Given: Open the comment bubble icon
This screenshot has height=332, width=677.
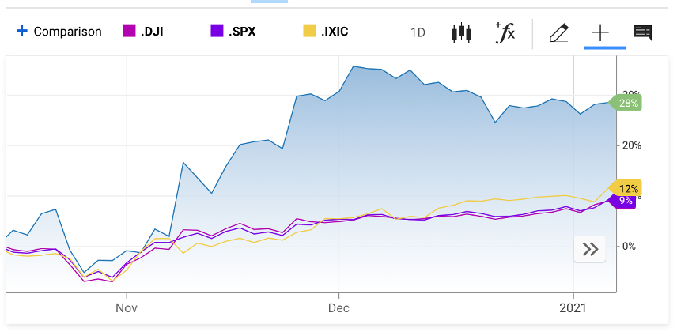Looking at the screenshot, I should [642, 32].
